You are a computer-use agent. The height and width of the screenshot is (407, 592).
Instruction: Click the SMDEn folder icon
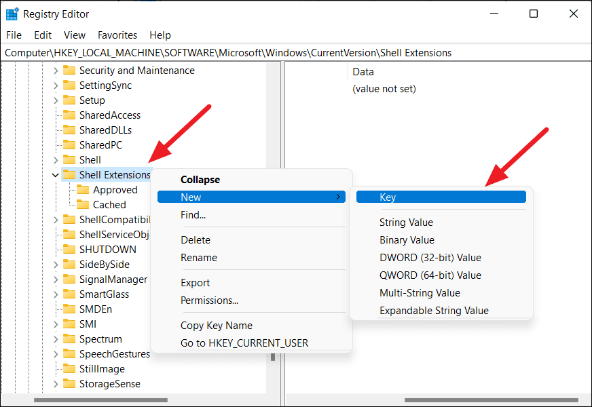point(69,309)
